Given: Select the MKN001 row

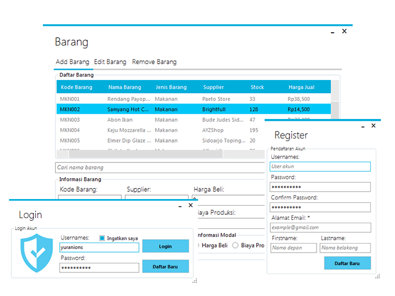Looking at the screenshot, I should tap(194, 99).
